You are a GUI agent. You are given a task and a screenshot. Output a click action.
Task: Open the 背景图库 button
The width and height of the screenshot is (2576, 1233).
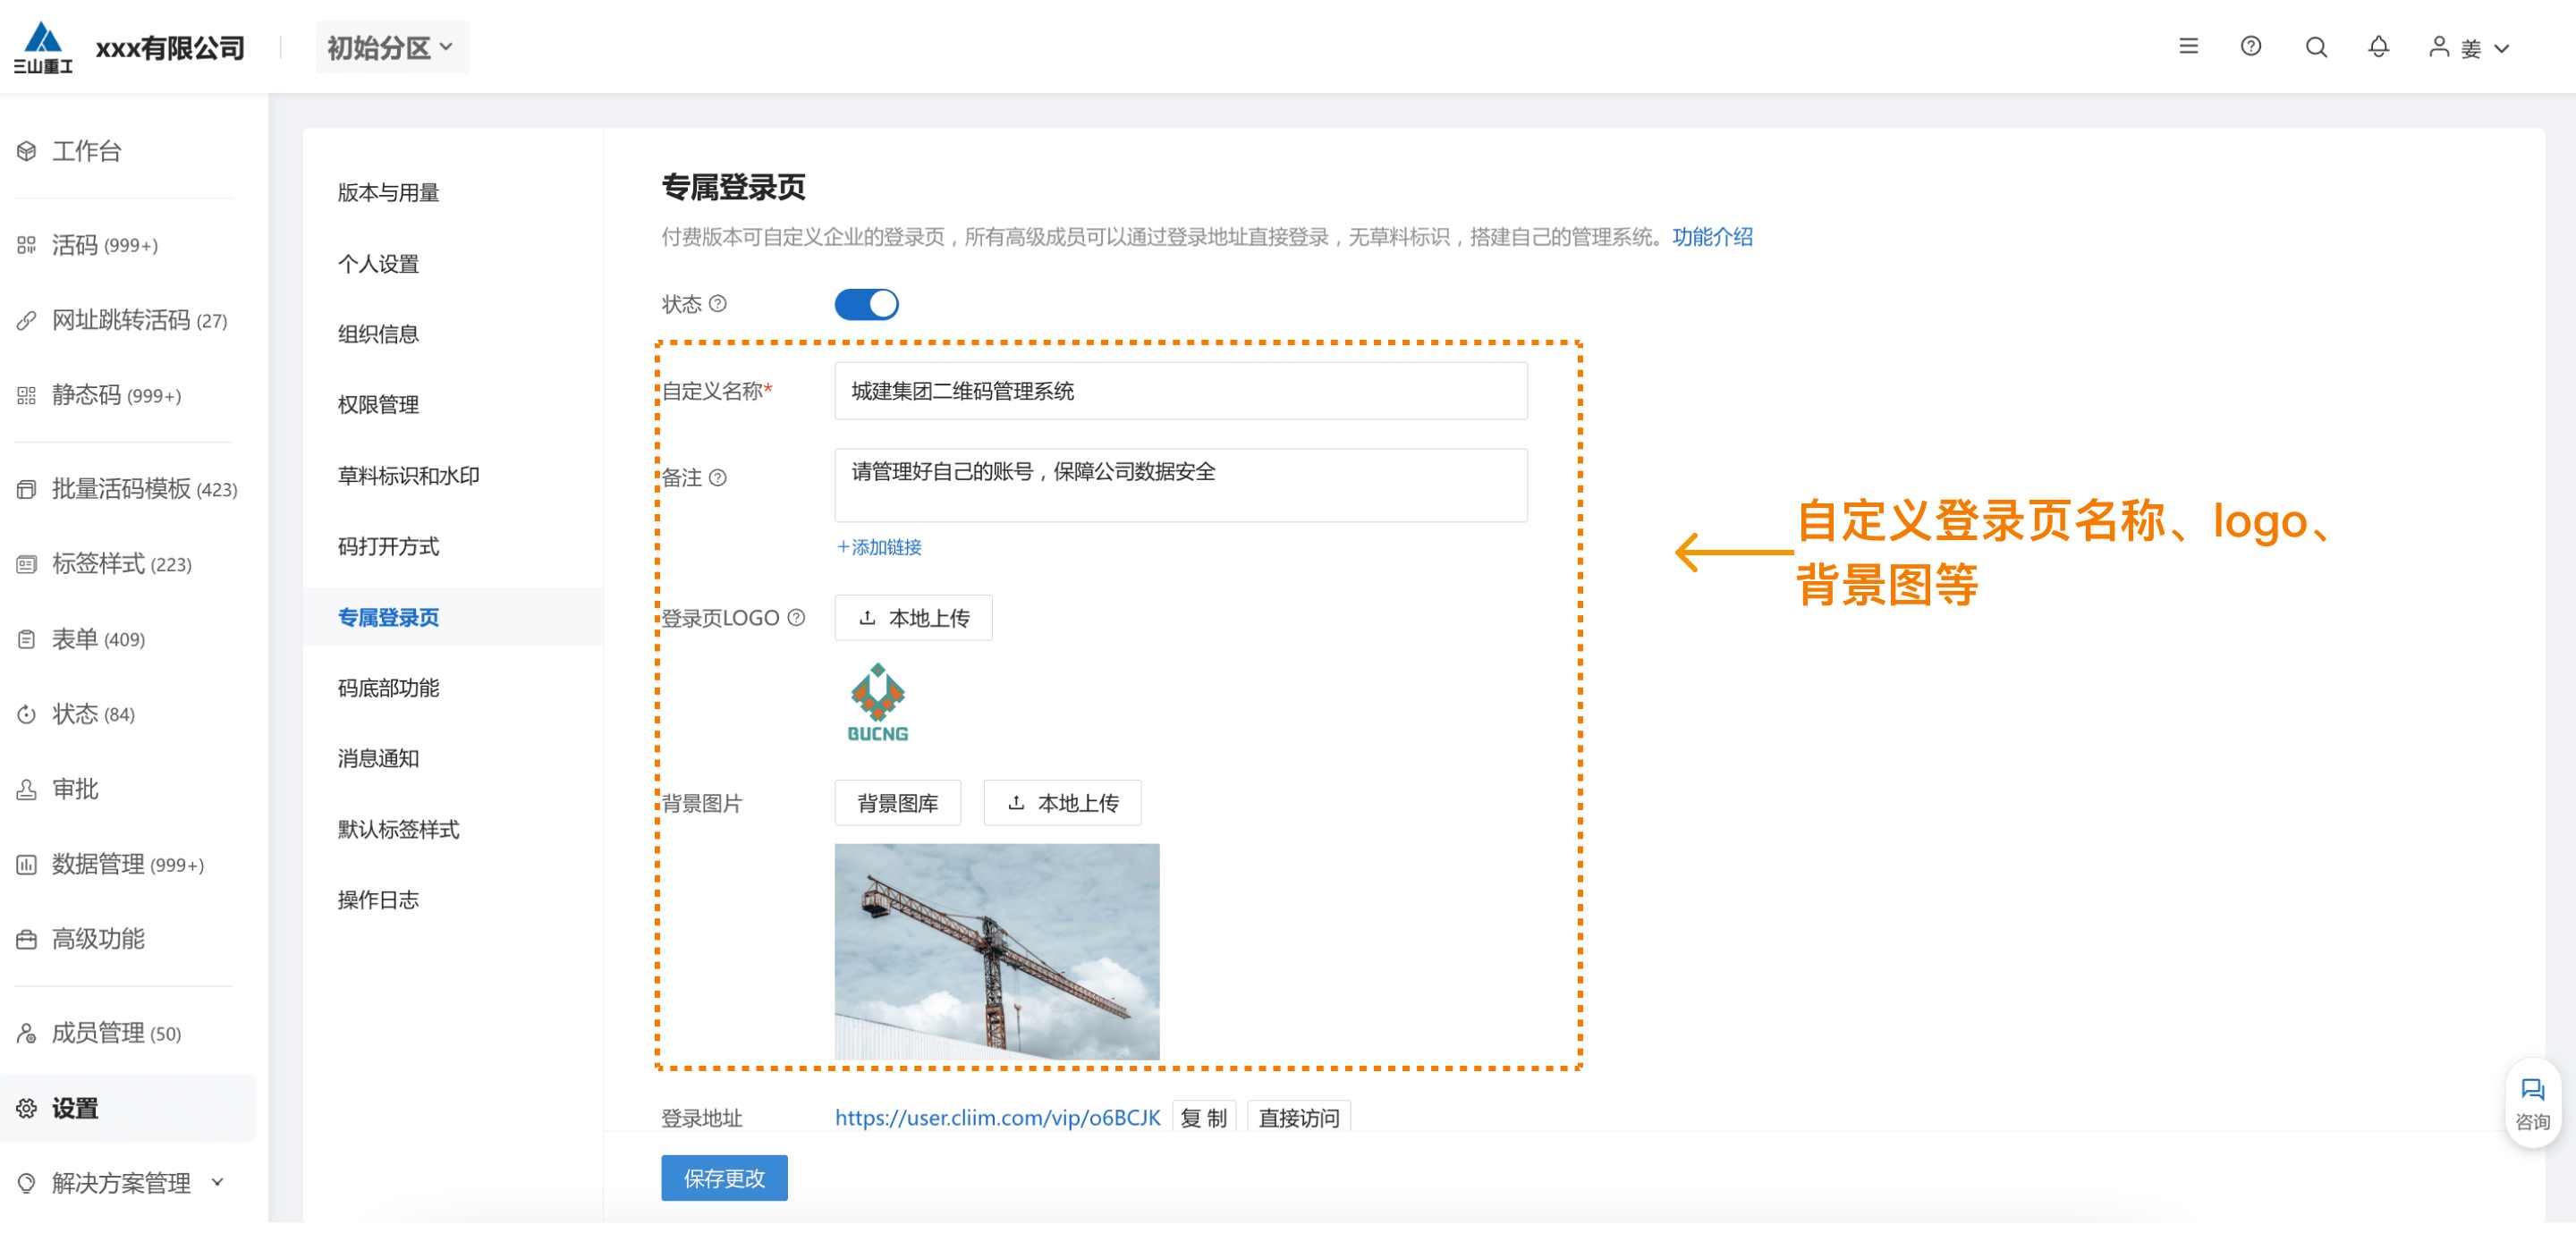[897, 803]
